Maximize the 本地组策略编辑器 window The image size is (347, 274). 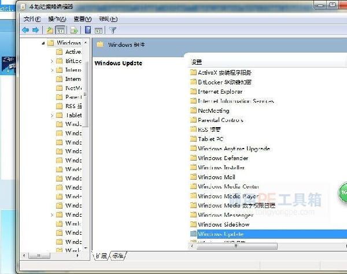point(333,5)
